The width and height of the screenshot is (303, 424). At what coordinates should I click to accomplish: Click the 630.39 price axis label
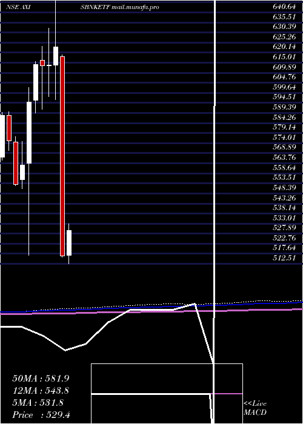click(284, 27)
